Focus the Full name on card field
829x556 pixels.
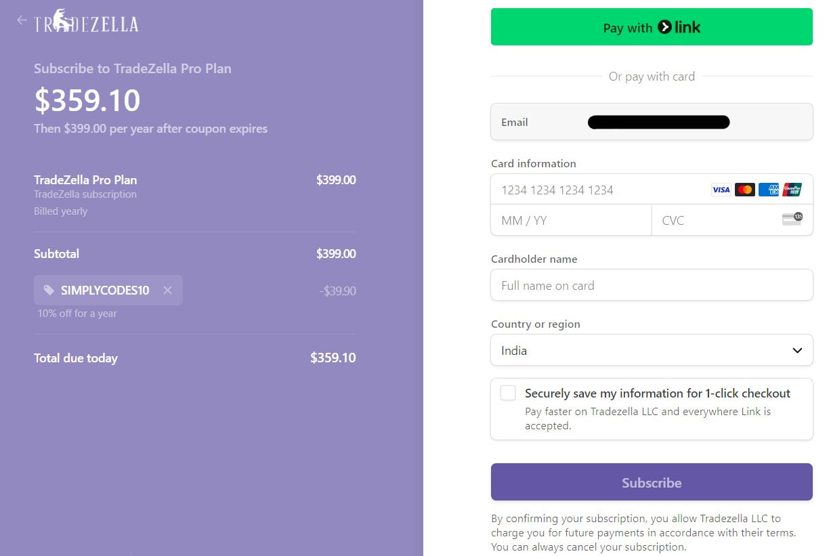[x=651, y=285]
